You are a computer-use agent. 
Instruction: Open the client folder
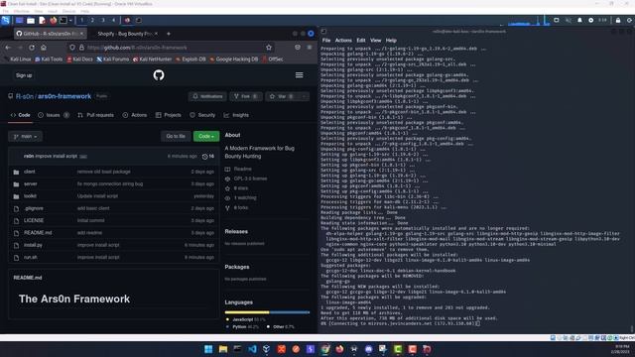pos(30,172)
